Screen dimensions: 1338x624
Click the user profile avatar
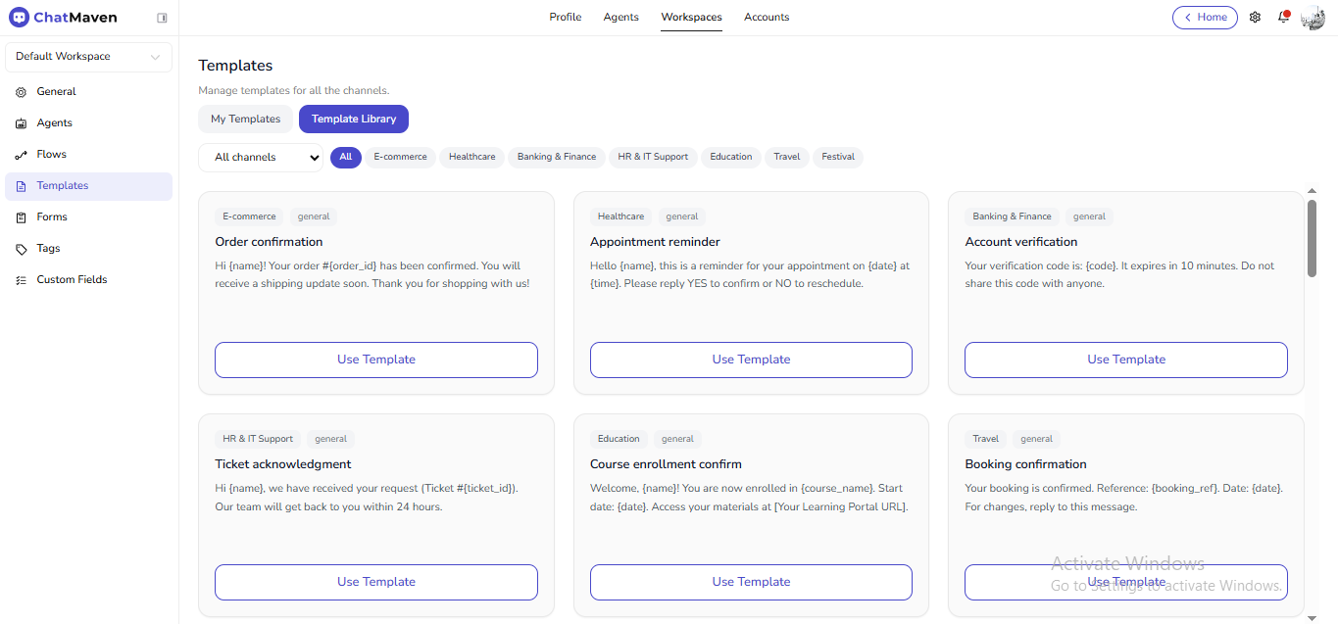[x=1313, y=18]
